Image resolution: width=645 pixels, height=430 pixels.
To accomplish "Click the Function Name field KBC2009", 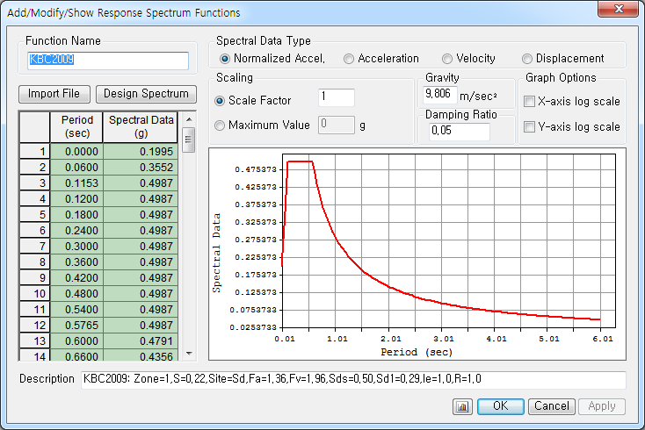I will tap(108, 61).
